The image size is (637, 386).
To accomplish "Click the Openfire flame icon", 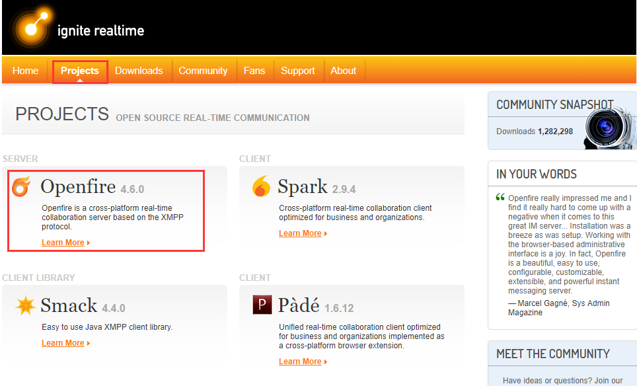I will coord(21,186).
